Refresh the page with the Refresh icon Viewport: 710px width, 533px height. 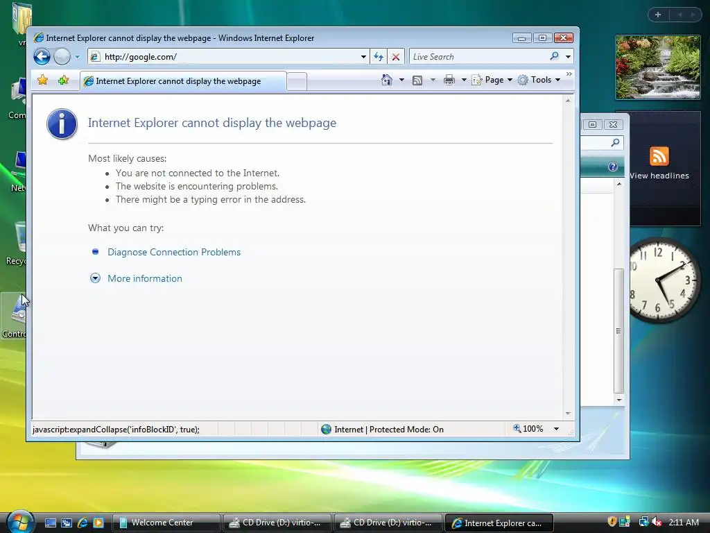coord(379,57)
